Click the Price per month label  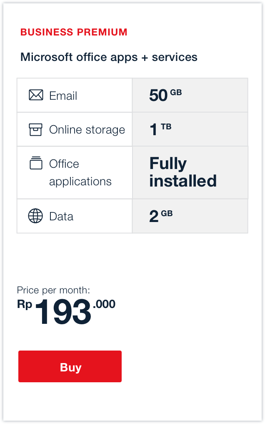[x=53, y=290]
